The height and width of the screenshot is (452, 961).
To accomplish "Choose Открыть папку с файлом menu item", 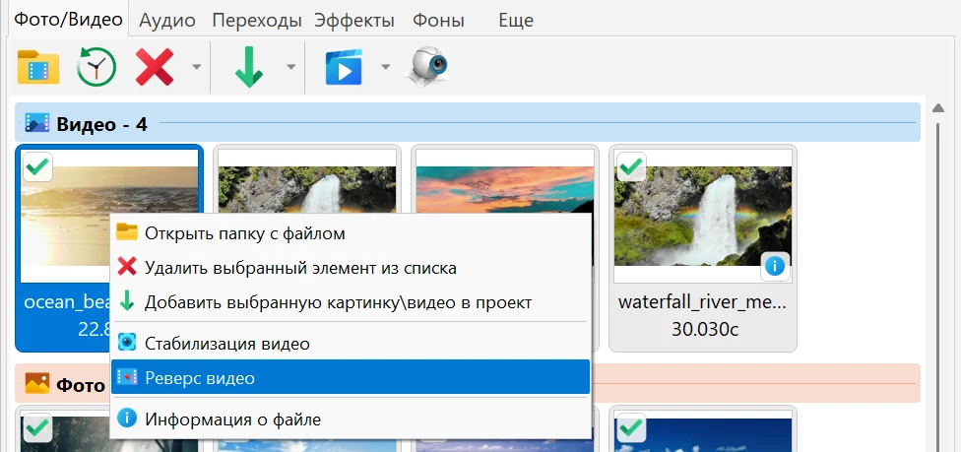I will [x=351, y=233].
